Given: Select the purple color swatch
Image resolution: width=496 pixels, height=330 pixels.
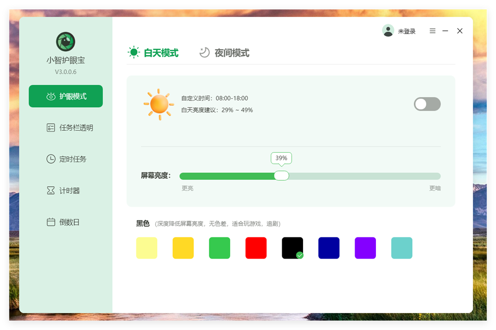Looking at the screenshot, I should 366,248.
